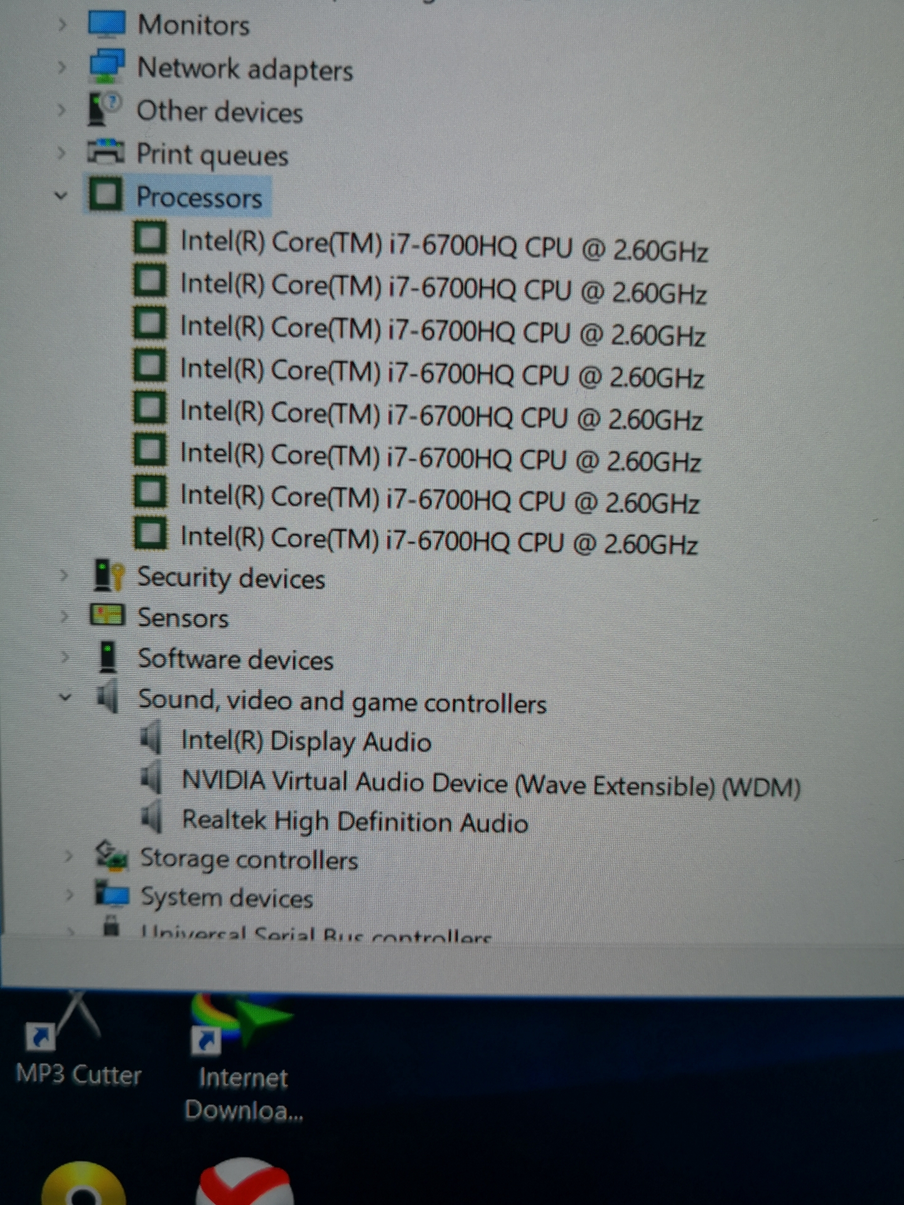Click the "Security devices" label text

click(231, 577)
